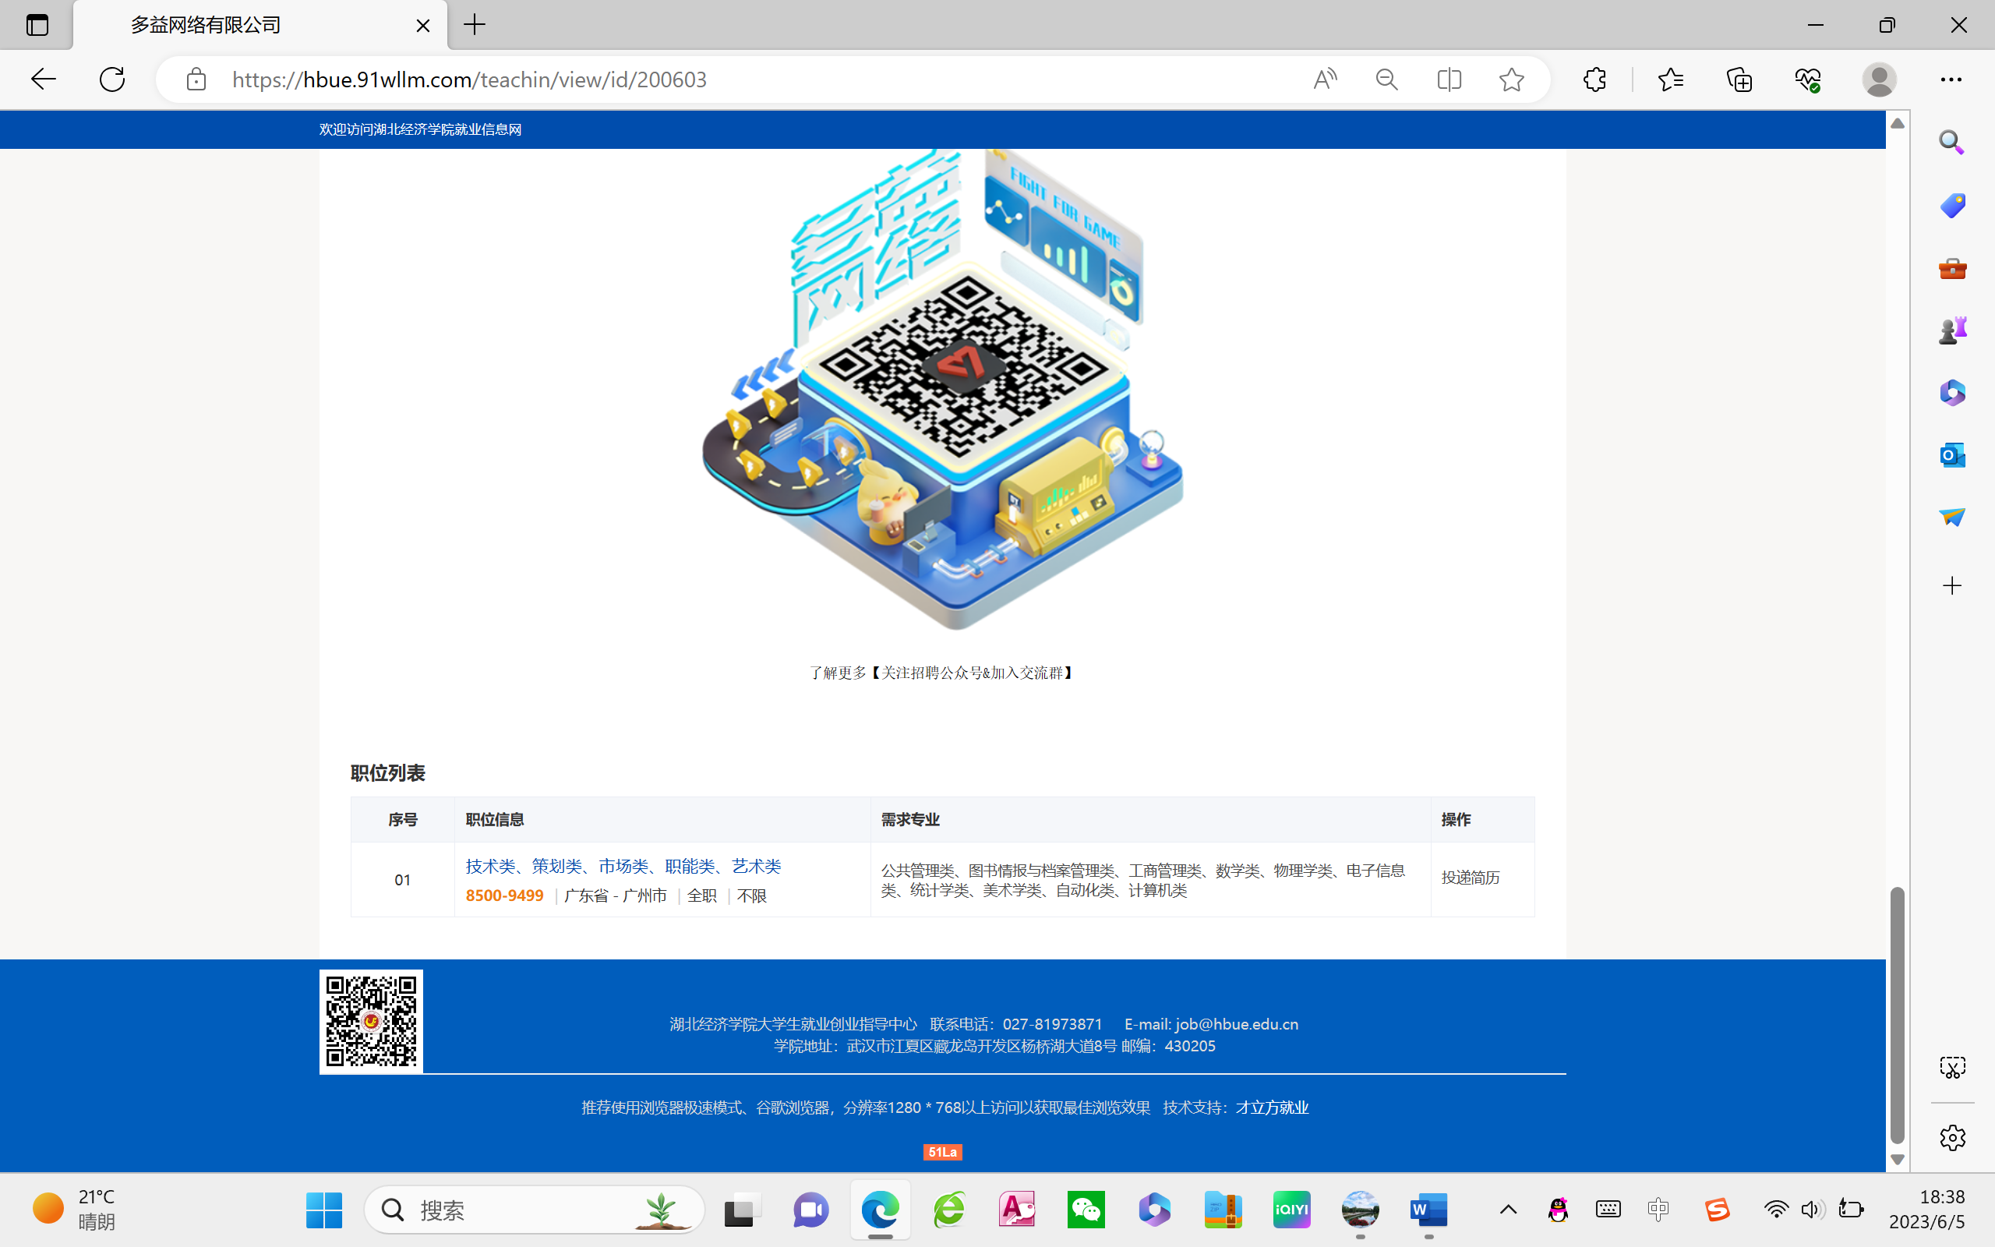Add page to favorites star icon
The height and width of the screenshot is (1247, 1995).
click(1511, 79)
